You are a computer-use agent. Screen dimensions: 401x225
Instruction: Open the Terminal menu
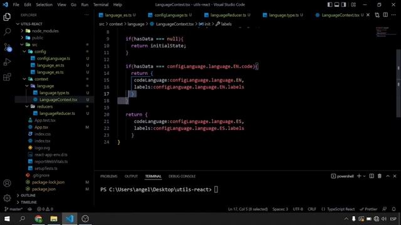click(101, 4)
